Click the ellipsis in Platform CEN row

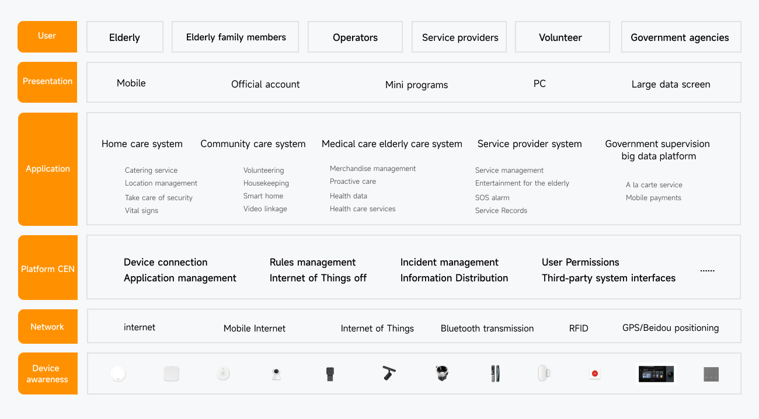click(707, 270)
